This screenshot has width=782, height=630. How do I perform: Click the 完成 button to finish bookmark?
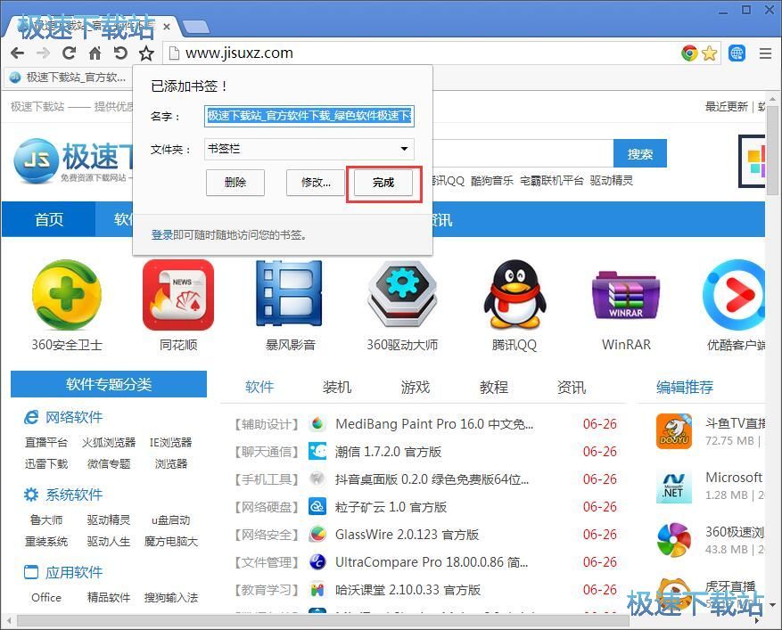[383, 183]
